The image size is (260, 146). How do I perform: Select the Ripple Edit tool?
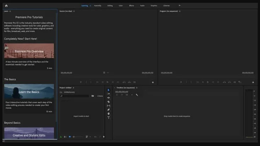click(x=109, y=98)
